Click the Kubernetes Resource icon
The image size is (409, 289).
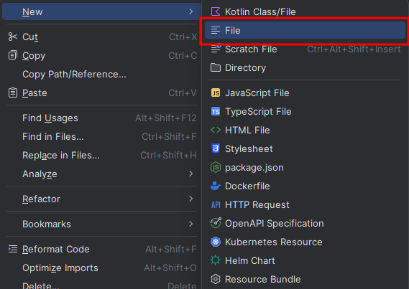click(216, 242)
